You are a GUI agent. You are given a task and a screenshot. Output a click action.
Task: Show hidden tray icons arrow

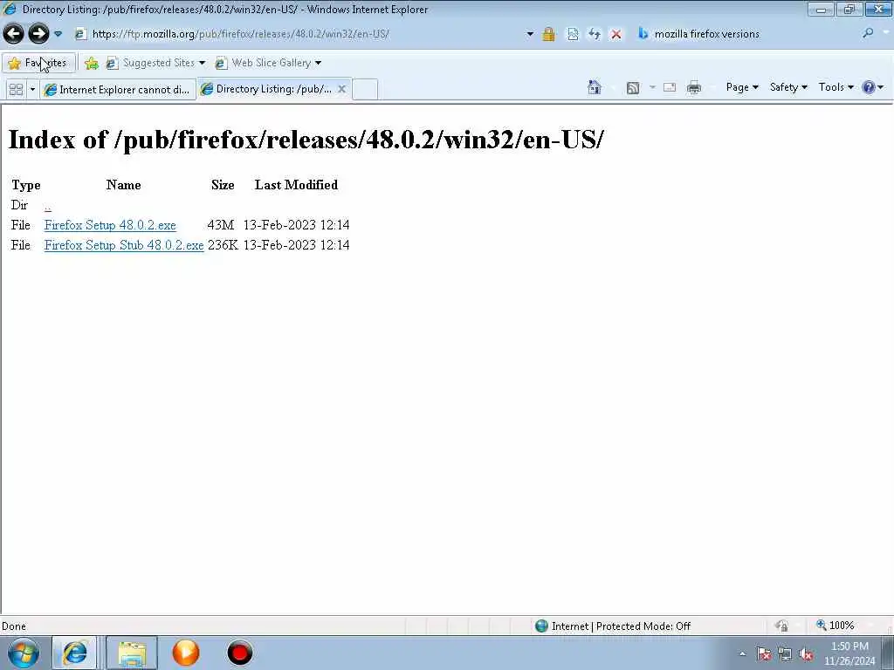(x=742, y=654)
